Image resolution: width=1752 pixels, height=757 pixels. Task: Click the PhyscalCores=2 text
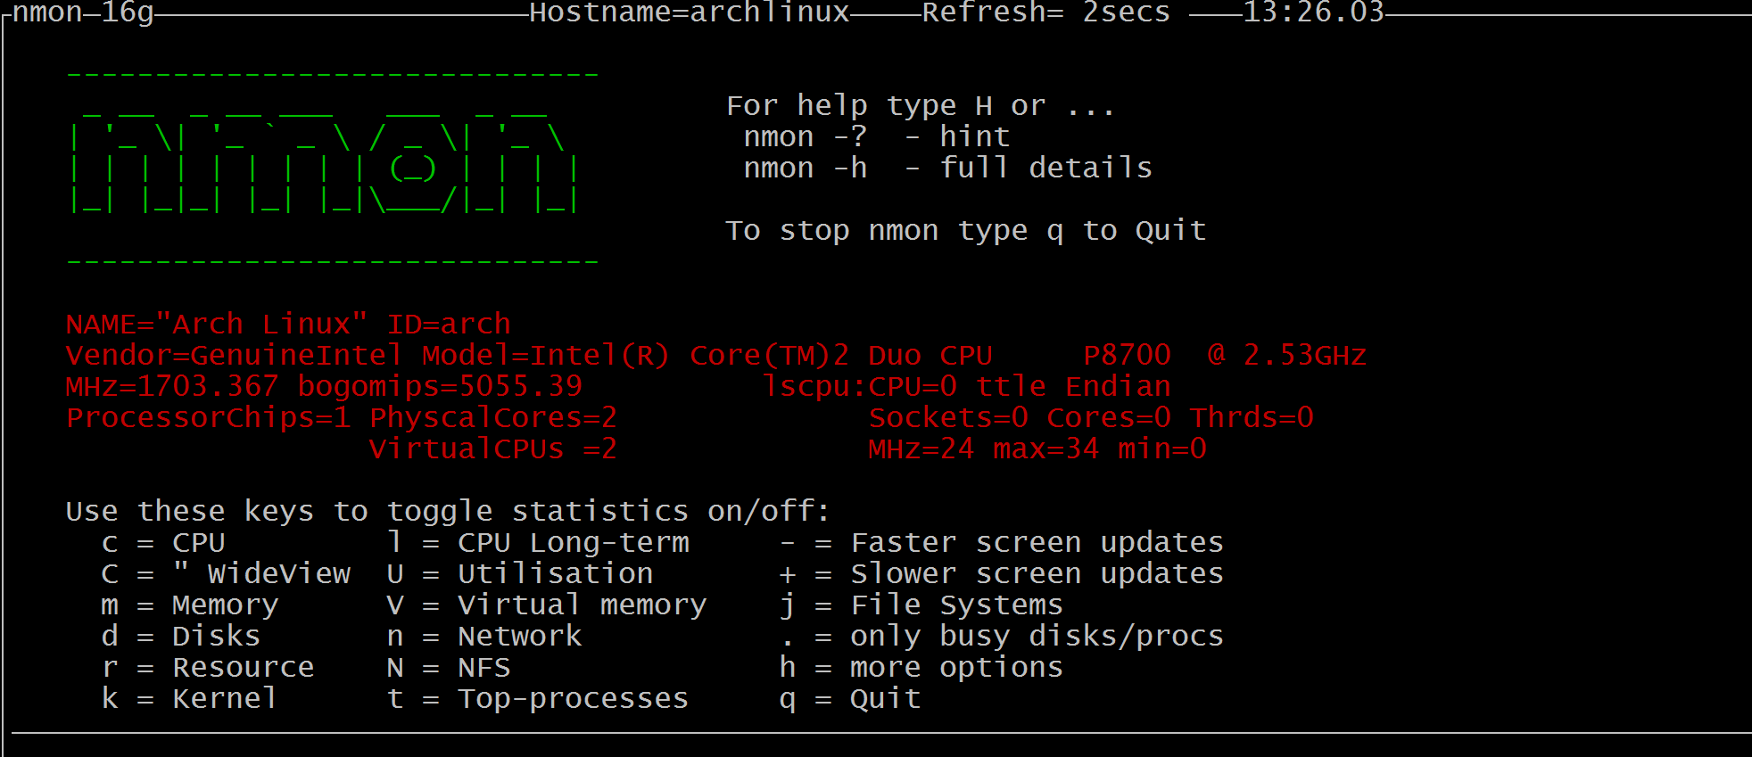tap(493, 417)
